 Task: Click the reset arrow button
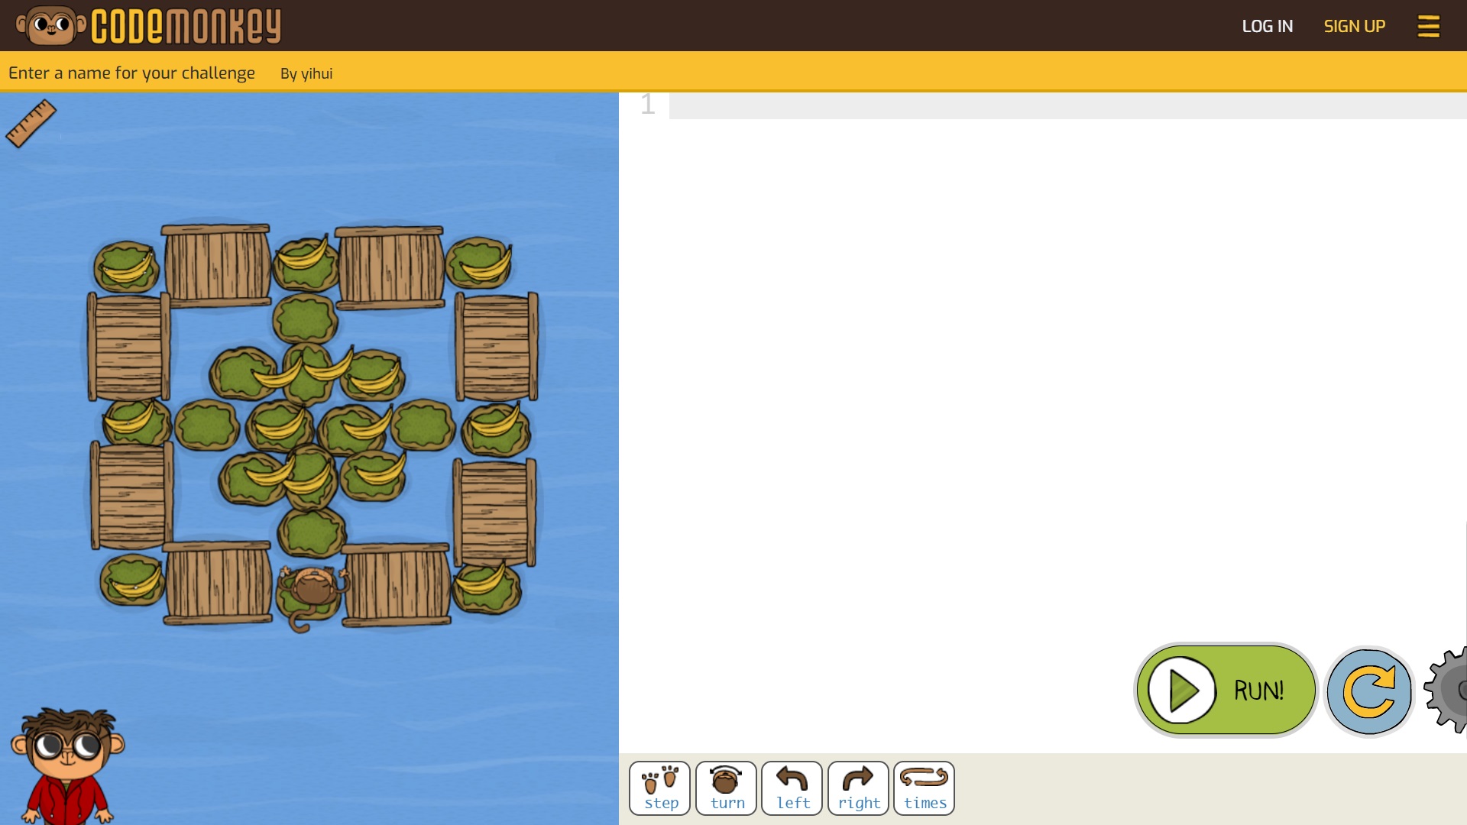[1369, 691]
